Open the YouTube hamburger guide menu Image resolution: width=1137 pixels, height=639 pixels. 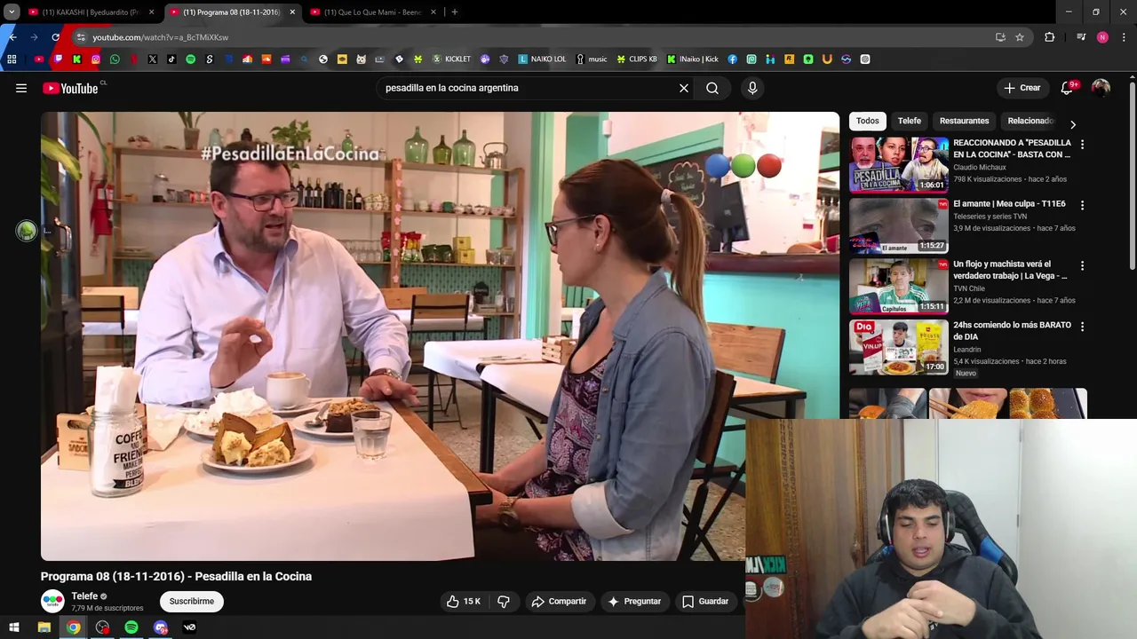pyautogui.click(x=21, y=88)
